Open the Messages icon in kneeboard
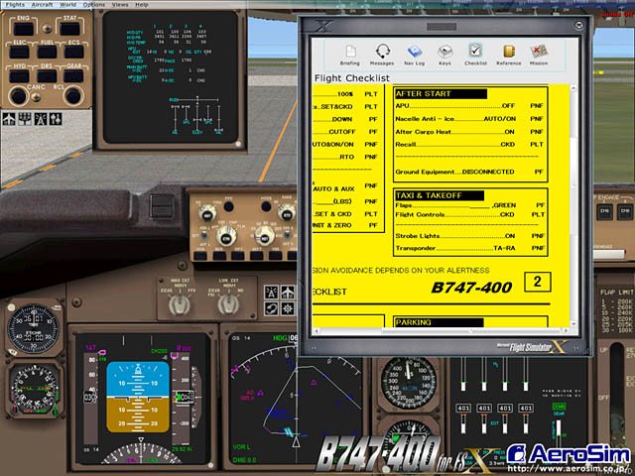The image size is (635, 476). [x=382, y=54]
